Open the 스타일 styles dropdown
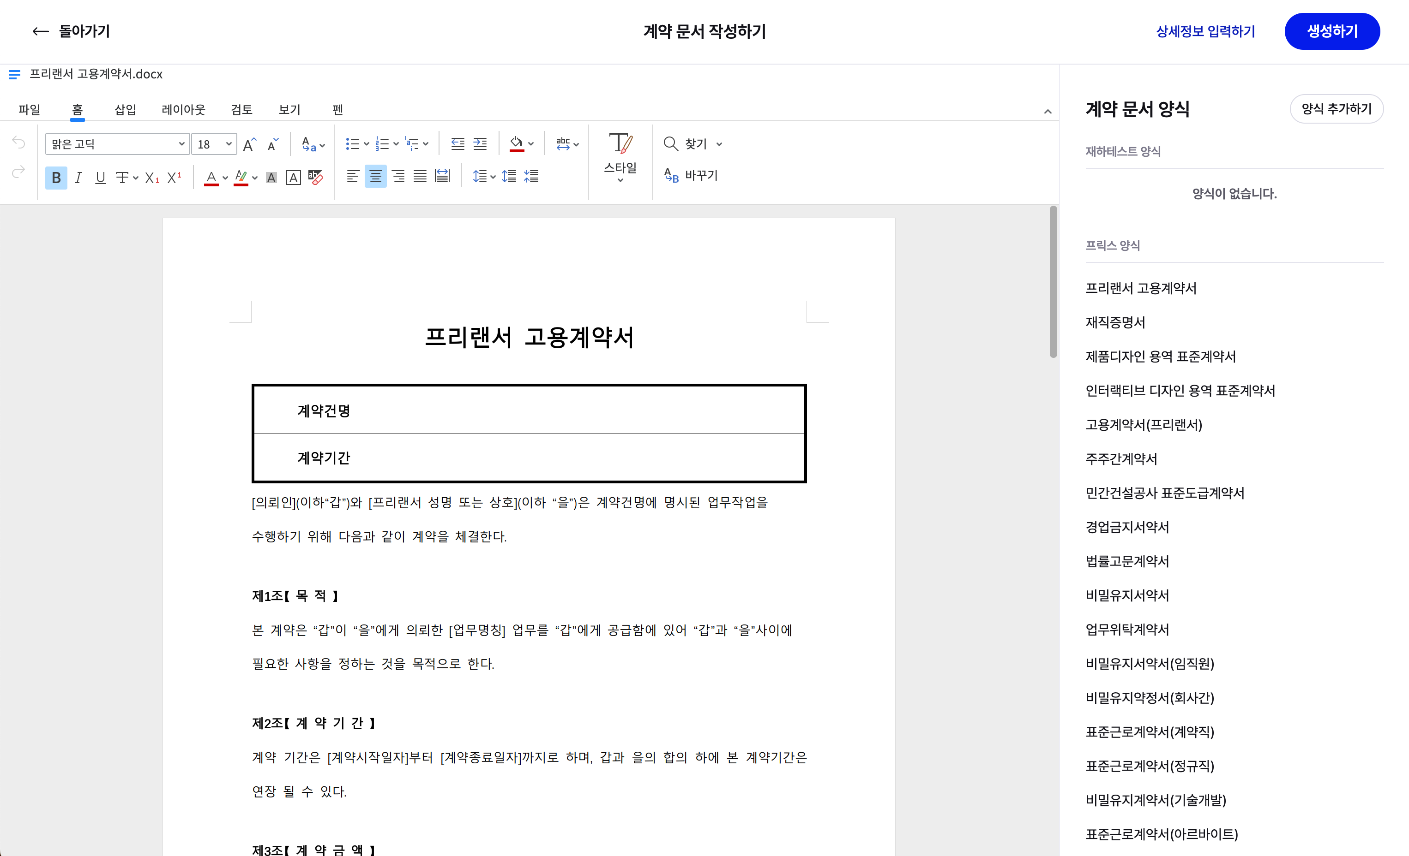This screenshot has height=856, width=1409. (620, 157)
